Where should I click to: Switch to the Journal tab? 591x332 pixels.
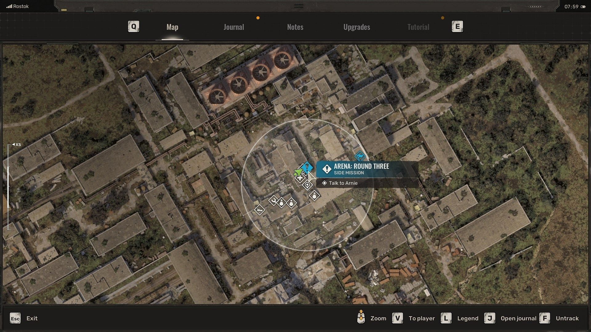tap(234, 27)
